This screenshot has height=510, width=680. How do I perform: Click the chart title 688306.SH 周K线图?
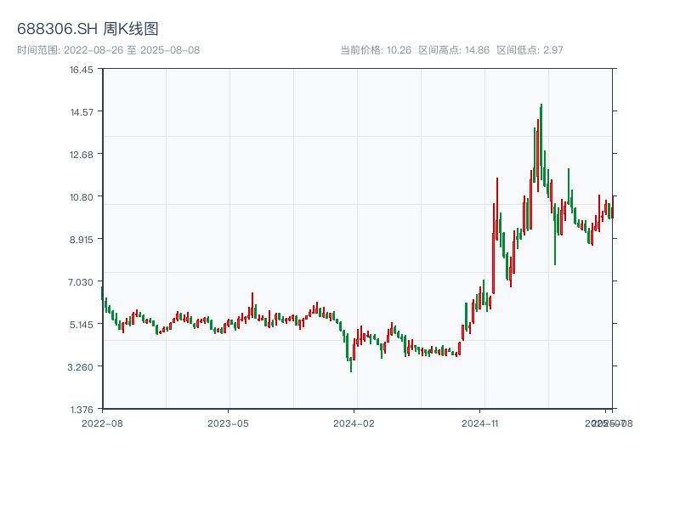(x=88, y=29)
